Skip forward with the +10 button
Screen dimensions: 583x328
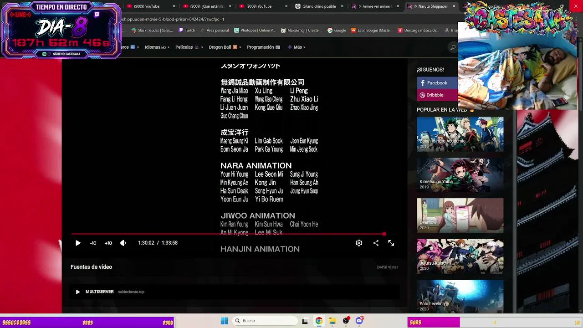point(108,243)
